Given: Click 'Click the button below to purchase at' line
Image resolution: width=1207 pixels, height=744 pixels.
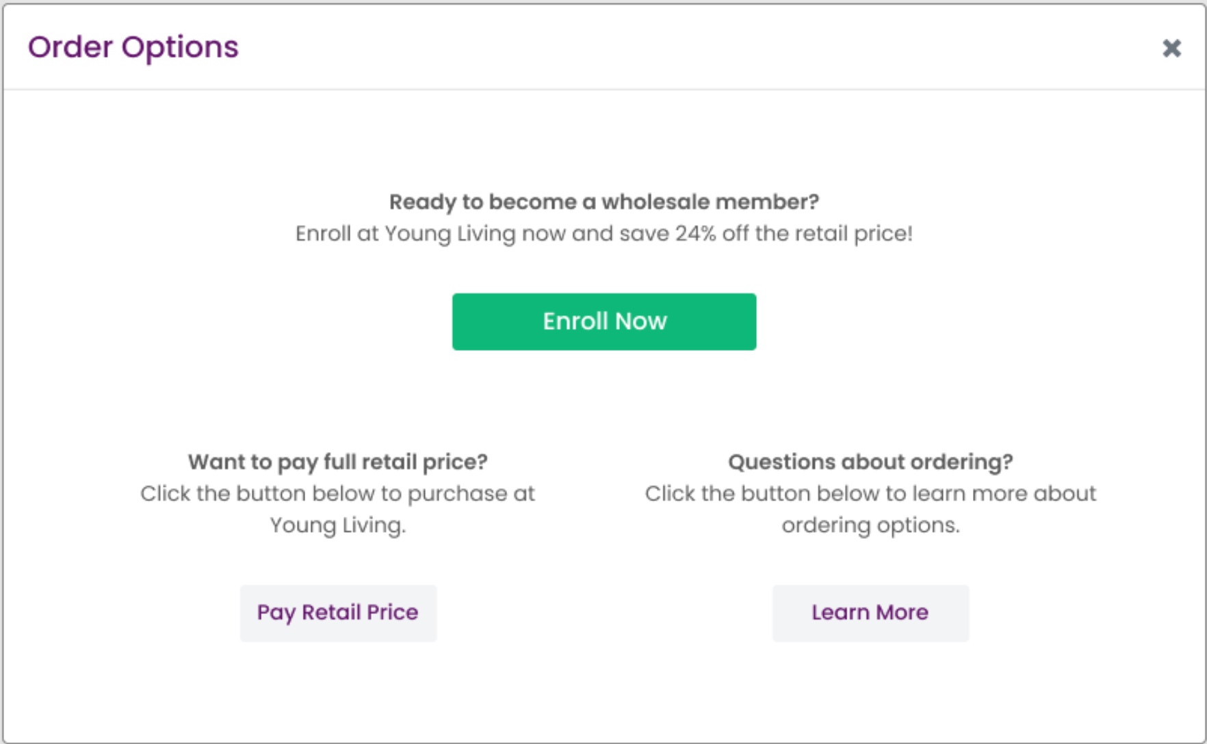Looking at the screenshot, I should (338, 494).
